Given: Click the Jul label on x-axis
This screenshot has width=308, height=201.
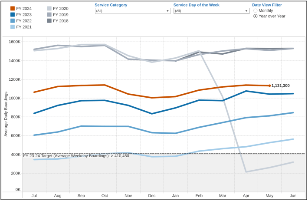Looking at the screenshot, I should pyautogui.click(x=35, y=196).
